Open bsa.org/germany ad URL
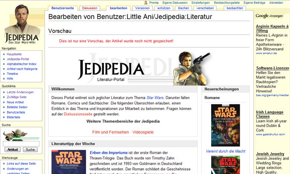The height and width of the screenshot is (174, 290). click(273, 95)
